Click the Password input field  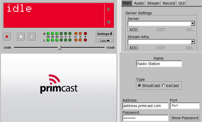point(145,118)
